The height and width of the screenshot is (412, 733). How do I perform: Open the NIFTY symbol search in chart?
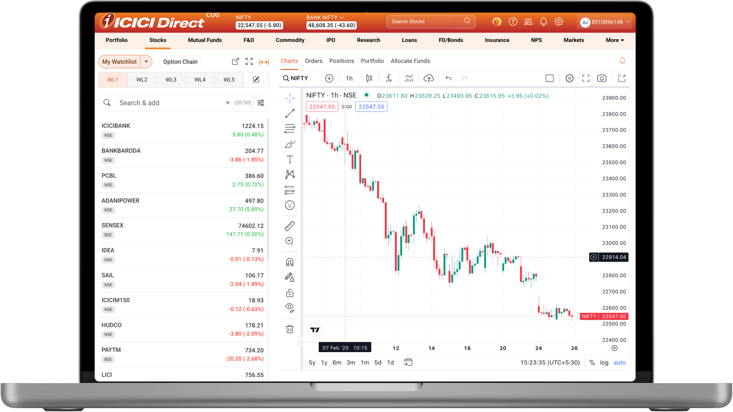(x=295, y=78)
